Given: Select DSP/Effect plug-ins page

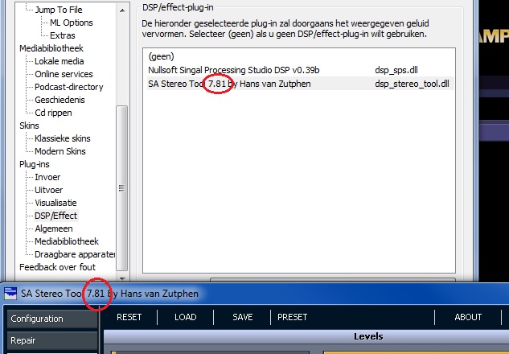Looking at the screenshot, I should point(55,216).
